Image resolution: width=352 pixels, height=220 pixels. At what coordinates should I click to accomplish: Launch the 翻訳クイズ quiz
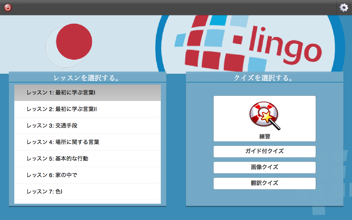click(x=265, y=183)
